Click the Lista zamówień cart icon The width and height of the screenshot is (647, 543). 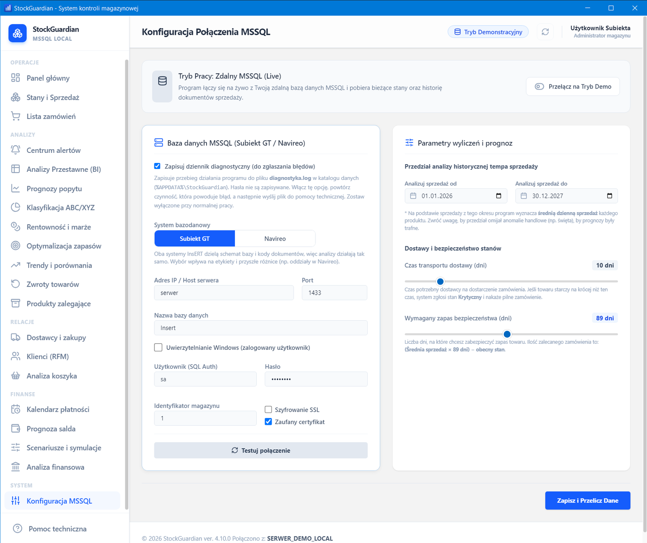(15, 116)
